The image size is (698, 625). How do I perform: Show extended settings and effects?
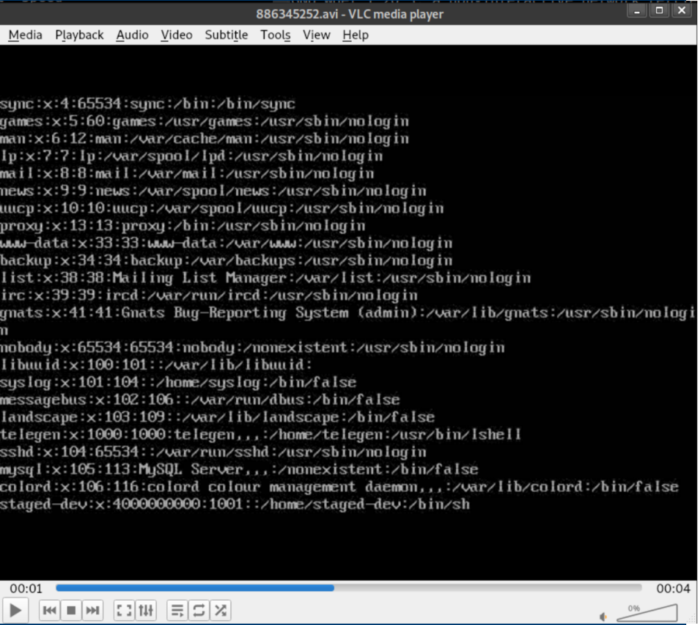point(145,610)
